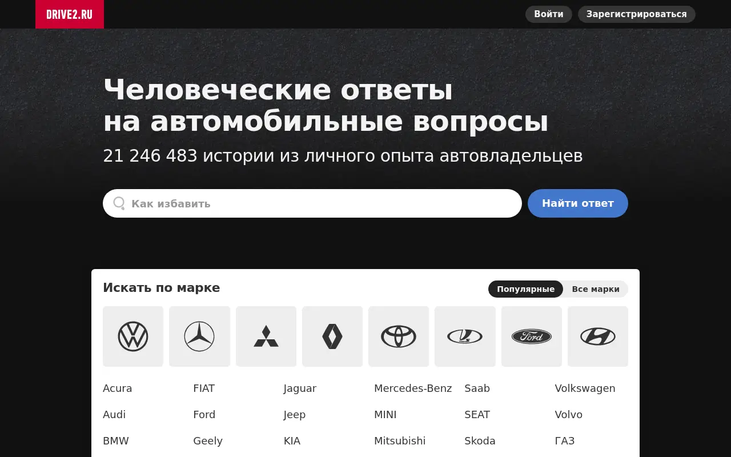Select the Lada logo tile

tap(465, 336)
